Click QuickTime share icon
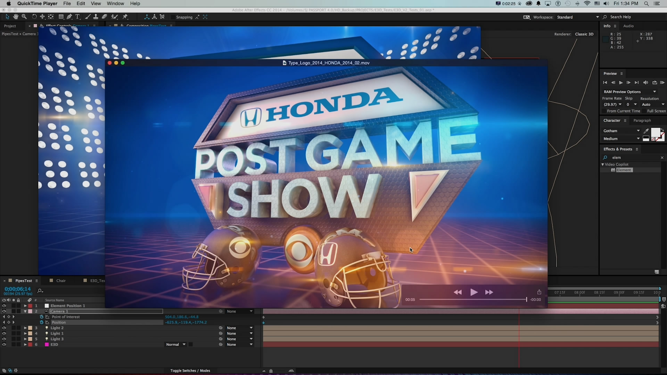The width and height of the screenshot is (667, 375). click(539, 292)
